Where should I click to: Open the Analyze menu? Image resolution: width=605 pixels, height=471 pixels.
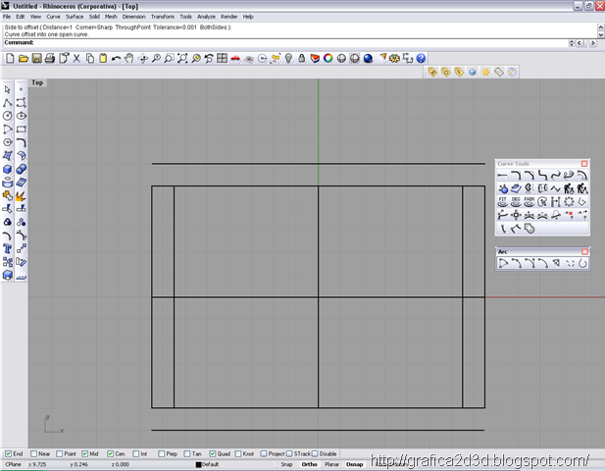coord(206,17)
